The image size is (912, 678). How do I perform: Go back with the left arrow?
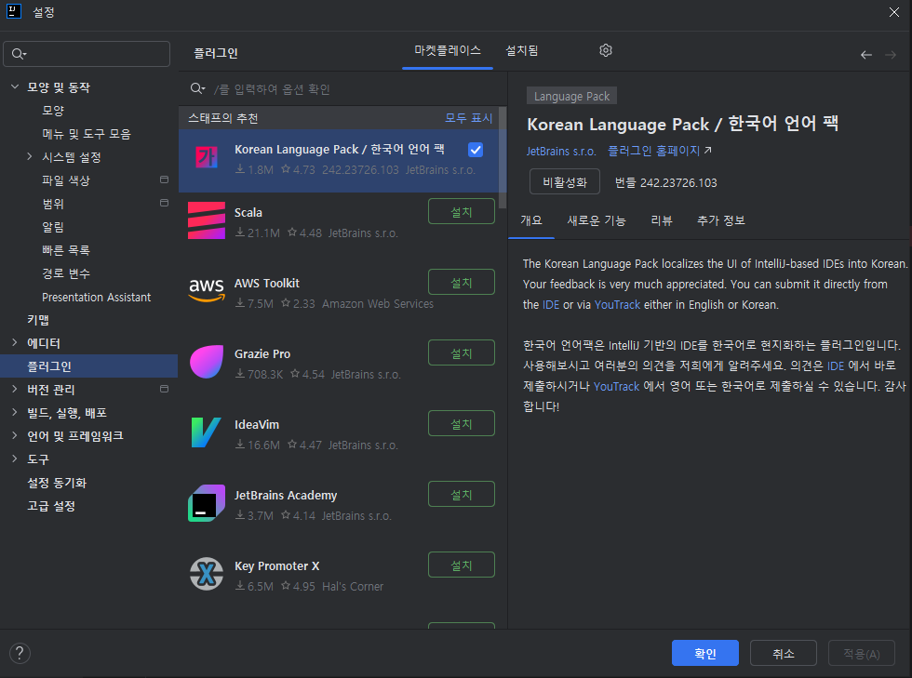(x=866, y=55)
